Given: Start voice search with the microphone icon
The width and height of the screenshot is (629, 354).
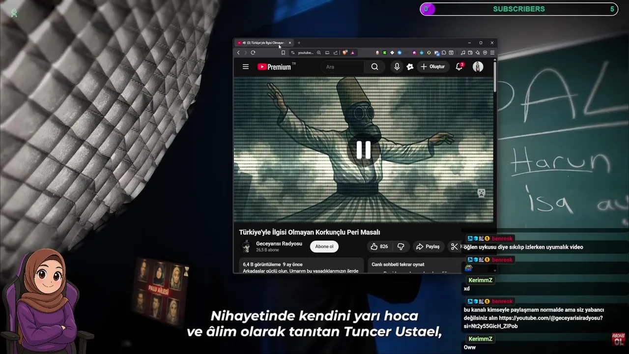Looking at the screenshot, I should (397, 67).
